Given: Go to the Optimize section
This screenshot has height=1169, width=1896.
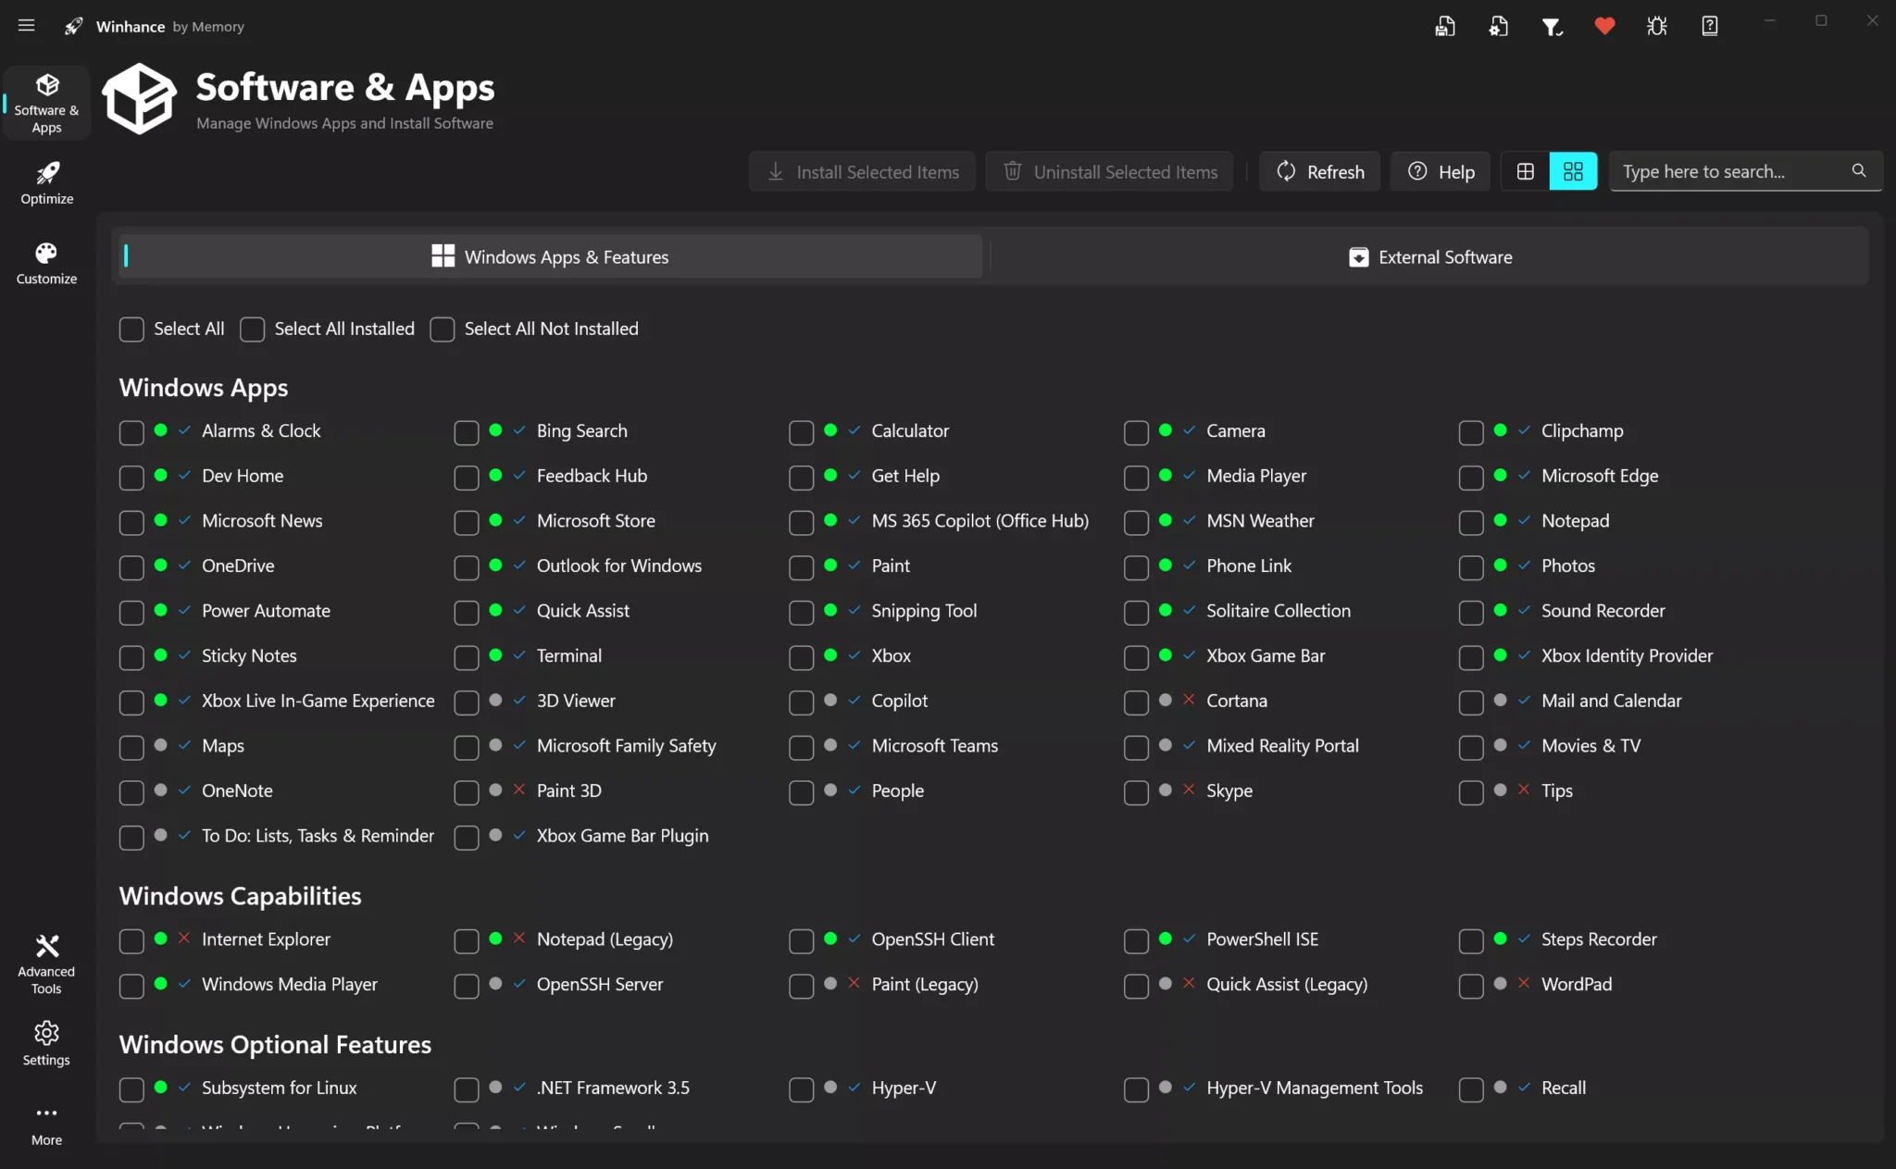Looking at the screenshot, I should click(46, 183).
